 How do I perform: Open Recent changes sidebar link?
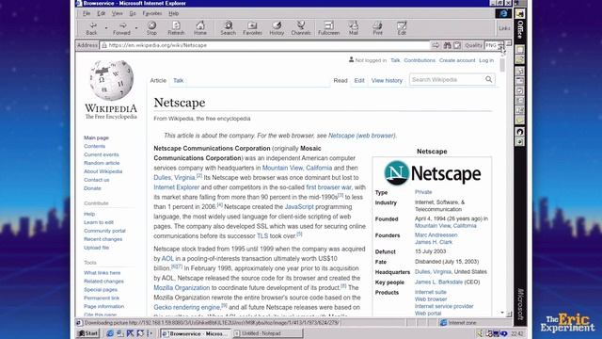(x=103, y=239)
